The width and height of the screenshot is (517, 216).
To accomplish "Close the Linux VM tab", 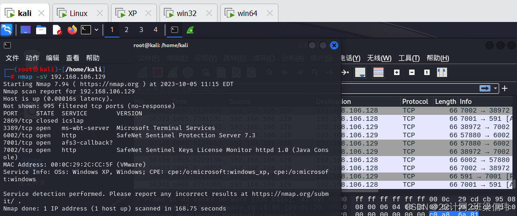I will [100, 13].
